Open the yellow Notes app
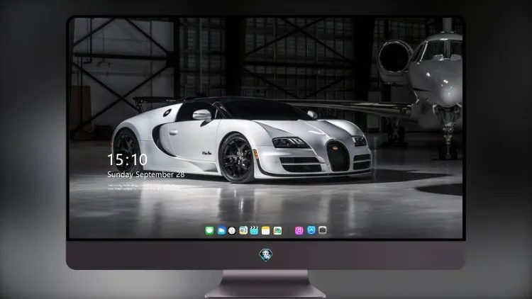Screen dimensions: 532x299 pyautogui.click(x=266, y=230)
